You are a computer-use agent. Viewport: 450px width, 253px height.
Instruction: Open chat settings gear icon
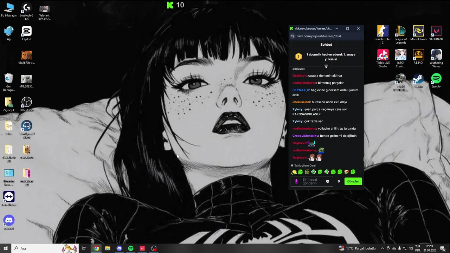coord(339,181)
